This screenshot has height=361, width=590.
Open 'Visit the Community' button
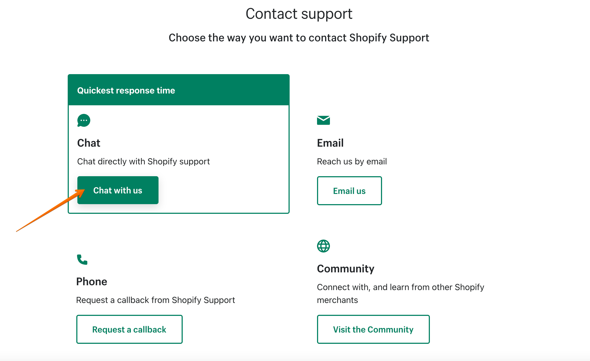point(373,329)
